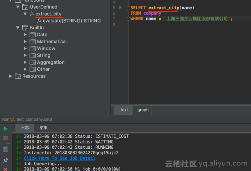The image size is (251, 171).
Task: Click the red Close icon in the Run toolbar
Action: coord(6,169)
